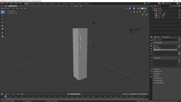This screenshot has height=102, width=181.
Task: Switch to wireframe viewport shading
Action: point(141,8)
